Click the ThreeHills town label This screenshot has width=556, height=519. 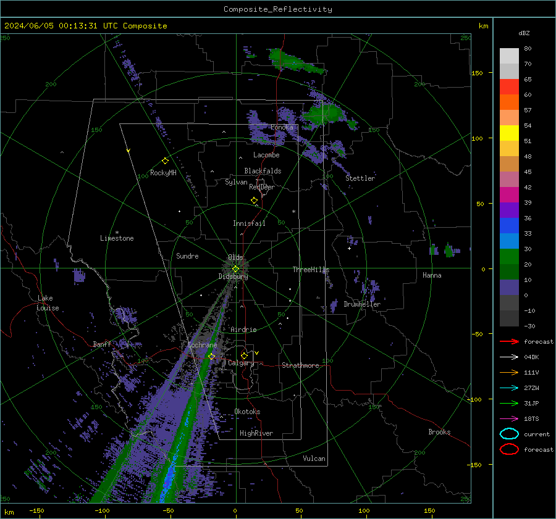(311, 270)
